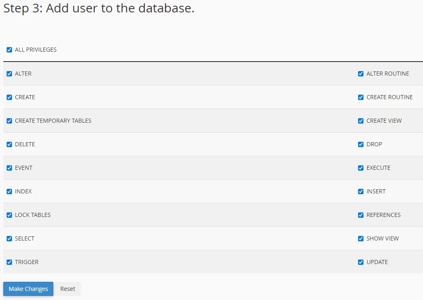Uncheck the REFERENCES privilege checkbox

[x=361, y=215]
